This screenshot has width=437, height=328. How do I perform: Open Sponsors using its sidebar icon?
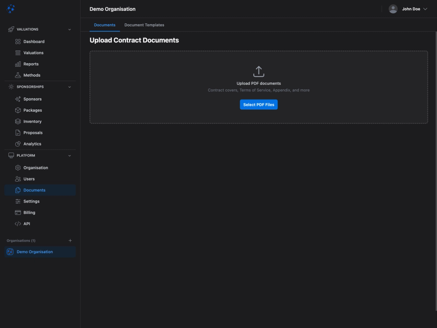(x=17, y=99)
